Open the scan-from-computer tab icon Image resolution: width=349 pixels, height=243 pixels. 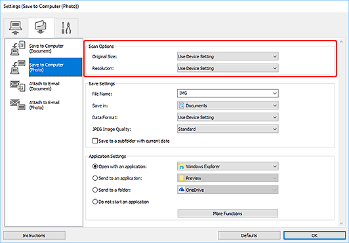[15, 28]
